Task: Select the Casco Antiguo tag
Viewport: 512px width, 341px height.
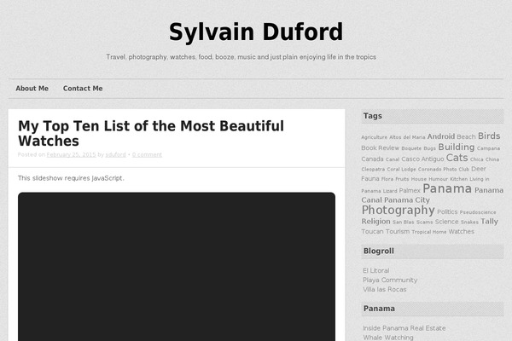Action: point(422,159)
